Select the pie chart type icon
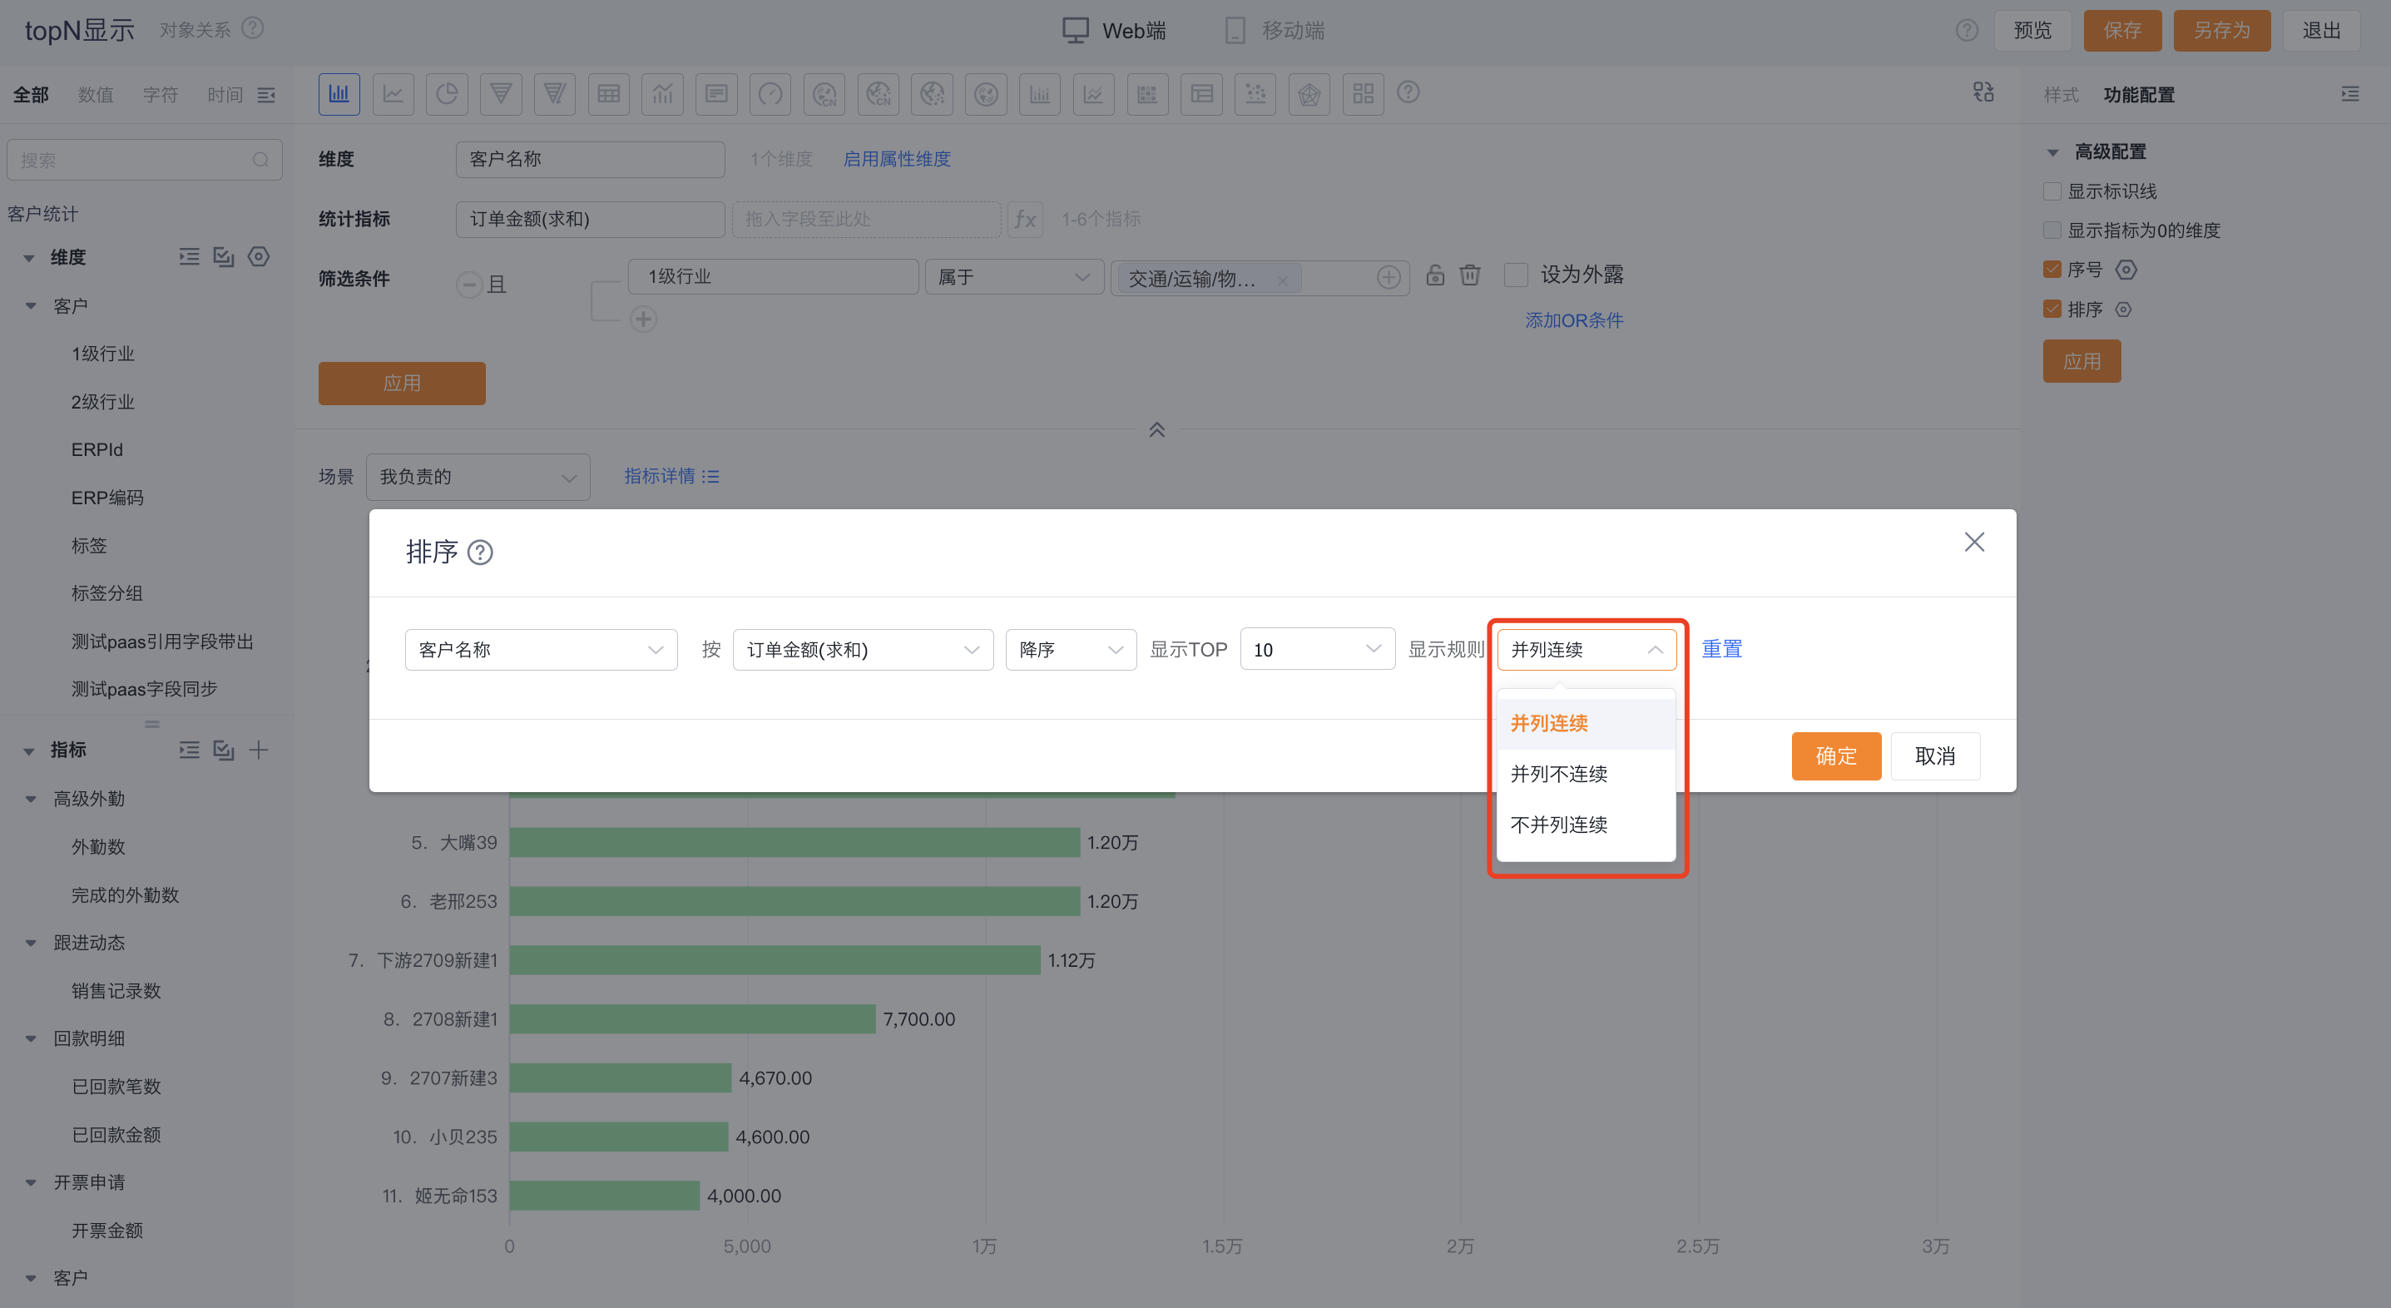2391x1308 pixels. [x=448, y=94]
